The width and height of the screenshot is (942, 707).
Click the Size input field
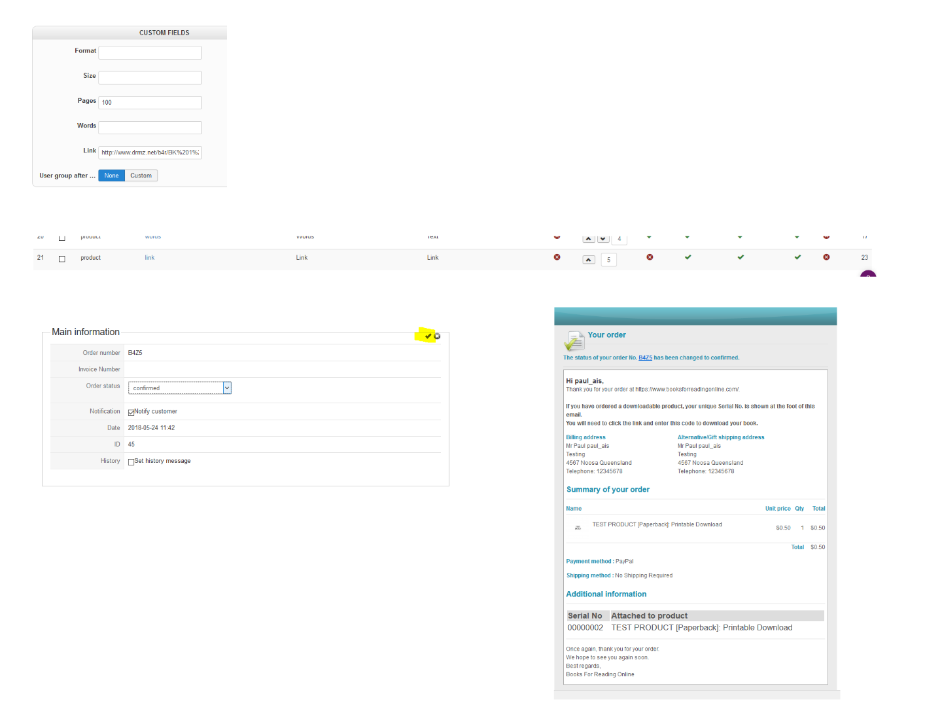[150, 77]
